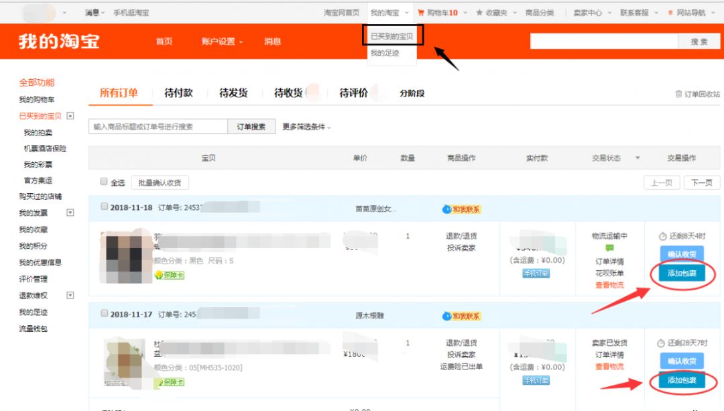
Task: Expand the 联系客服 menu
Action: [639, 13]
